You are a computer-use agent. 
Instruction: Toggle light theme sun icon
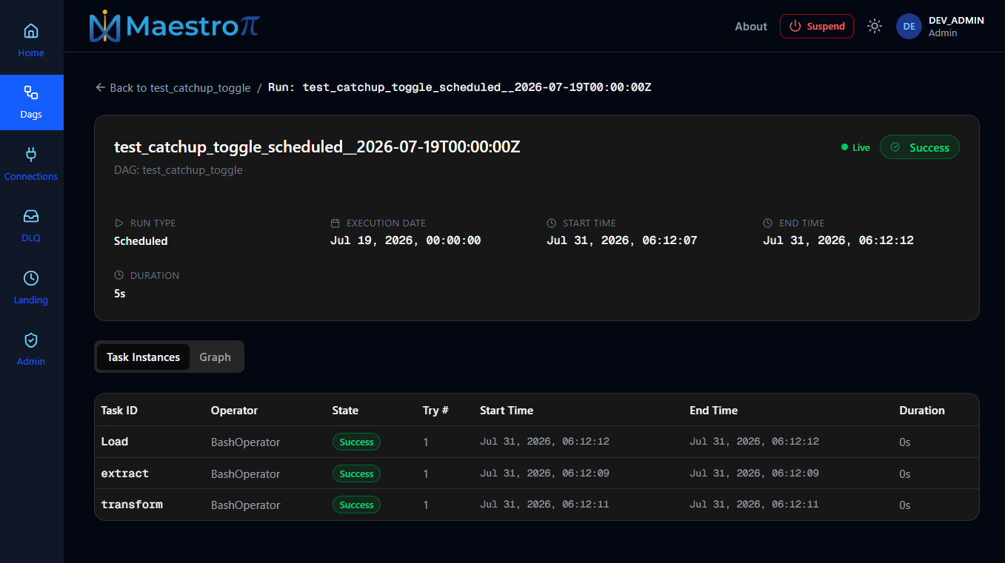[x=875, y=26]
